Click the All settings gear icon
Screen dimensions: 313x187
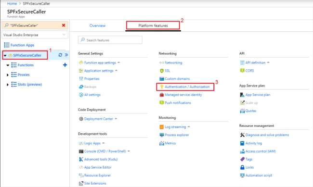(x=81, y=95)
